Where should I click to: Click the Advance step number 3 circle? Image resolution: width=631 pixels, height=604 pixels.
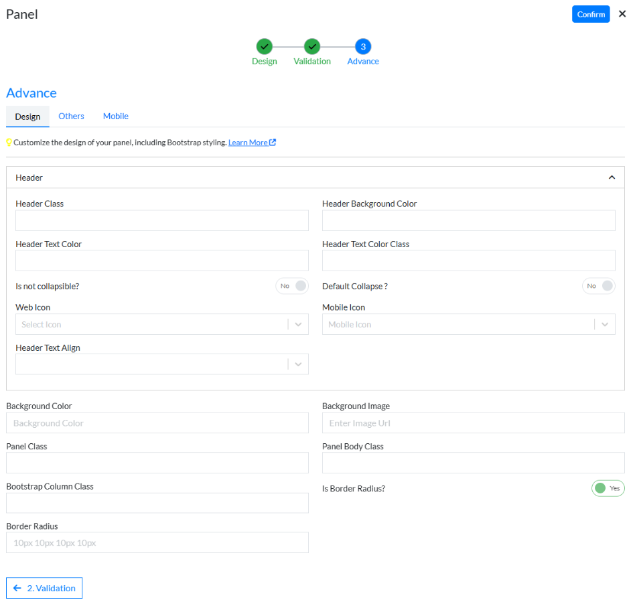tap(363, 46)
